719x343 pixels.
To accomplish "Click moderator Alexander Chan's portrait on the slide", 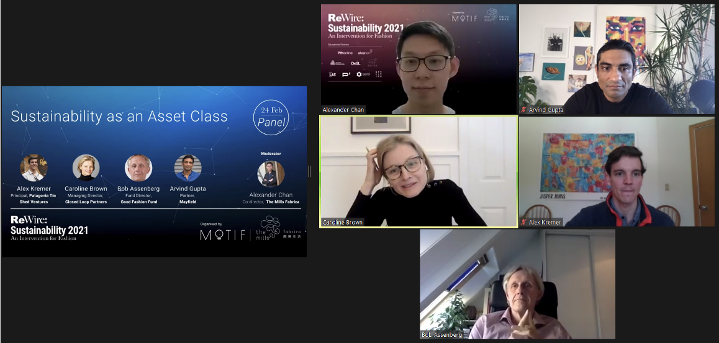I will coord(271,174).
